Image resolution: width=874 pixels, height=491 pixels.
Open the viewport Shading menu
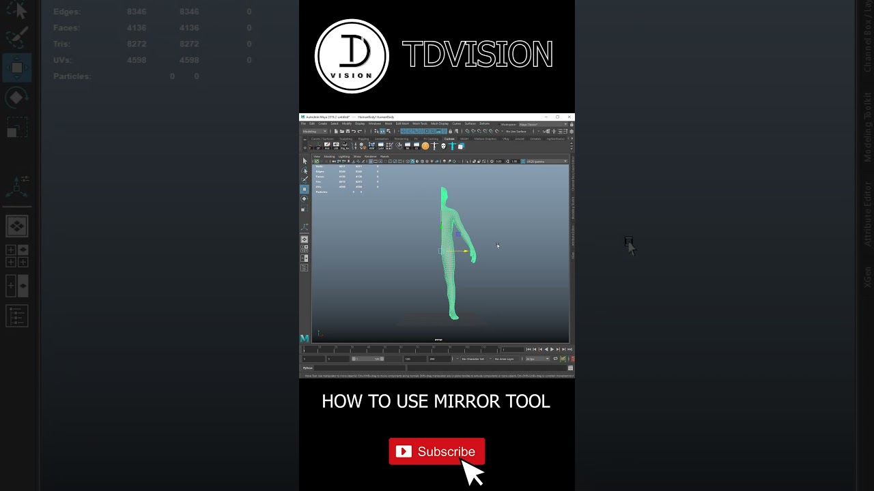[329, 156]
